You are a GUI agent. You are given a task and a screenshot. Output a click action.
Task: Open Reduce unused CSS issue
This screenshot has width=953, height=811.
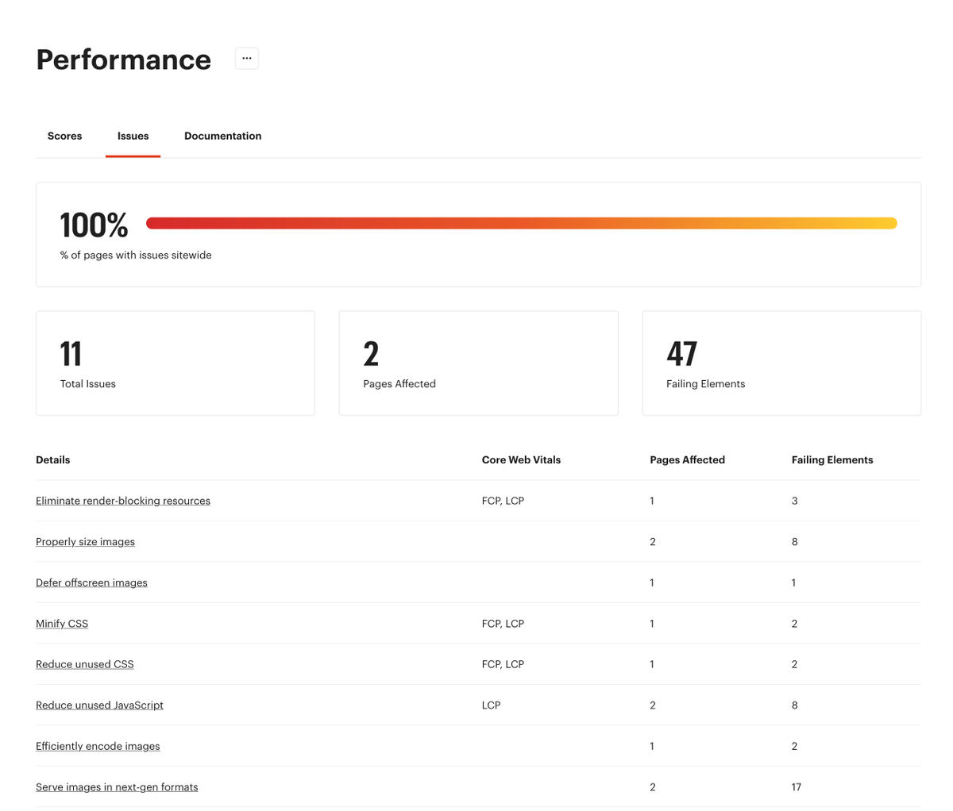tap(85, 664)
